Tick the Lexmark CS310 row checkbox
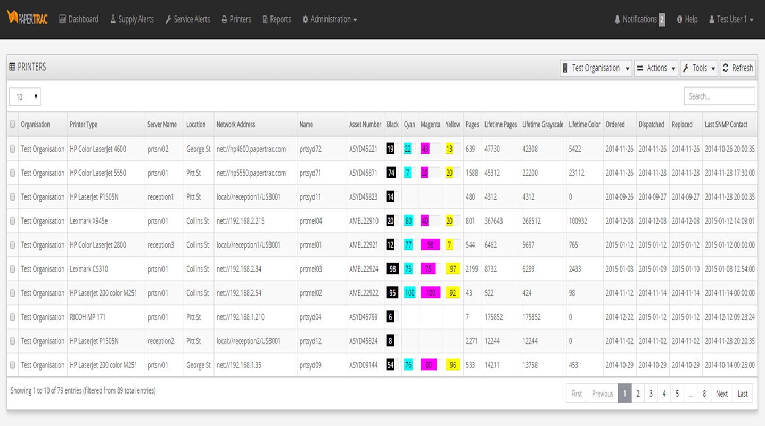This screenshot has height=426, width=765. 13,269
